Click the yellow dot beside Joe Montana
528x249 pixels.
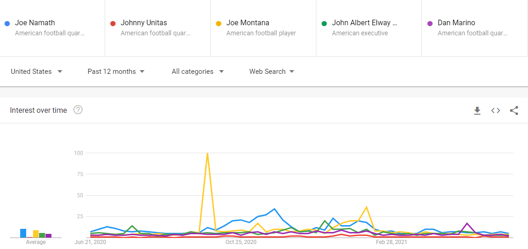pos(219,23)
